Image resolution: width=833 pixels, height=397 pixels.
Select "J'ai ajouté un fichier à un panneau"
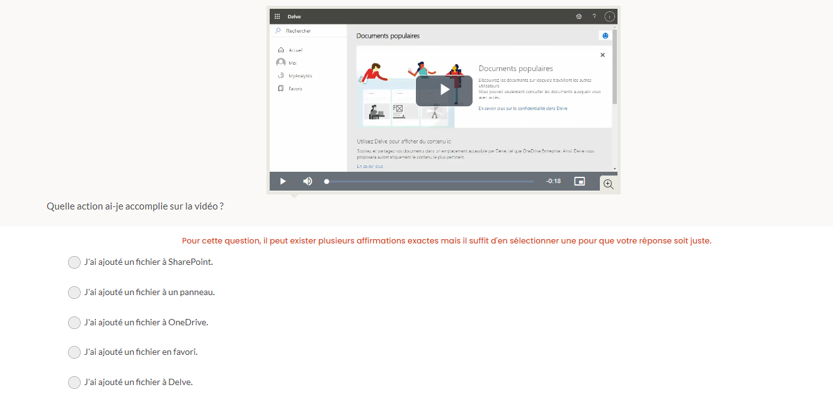(74, 293)
